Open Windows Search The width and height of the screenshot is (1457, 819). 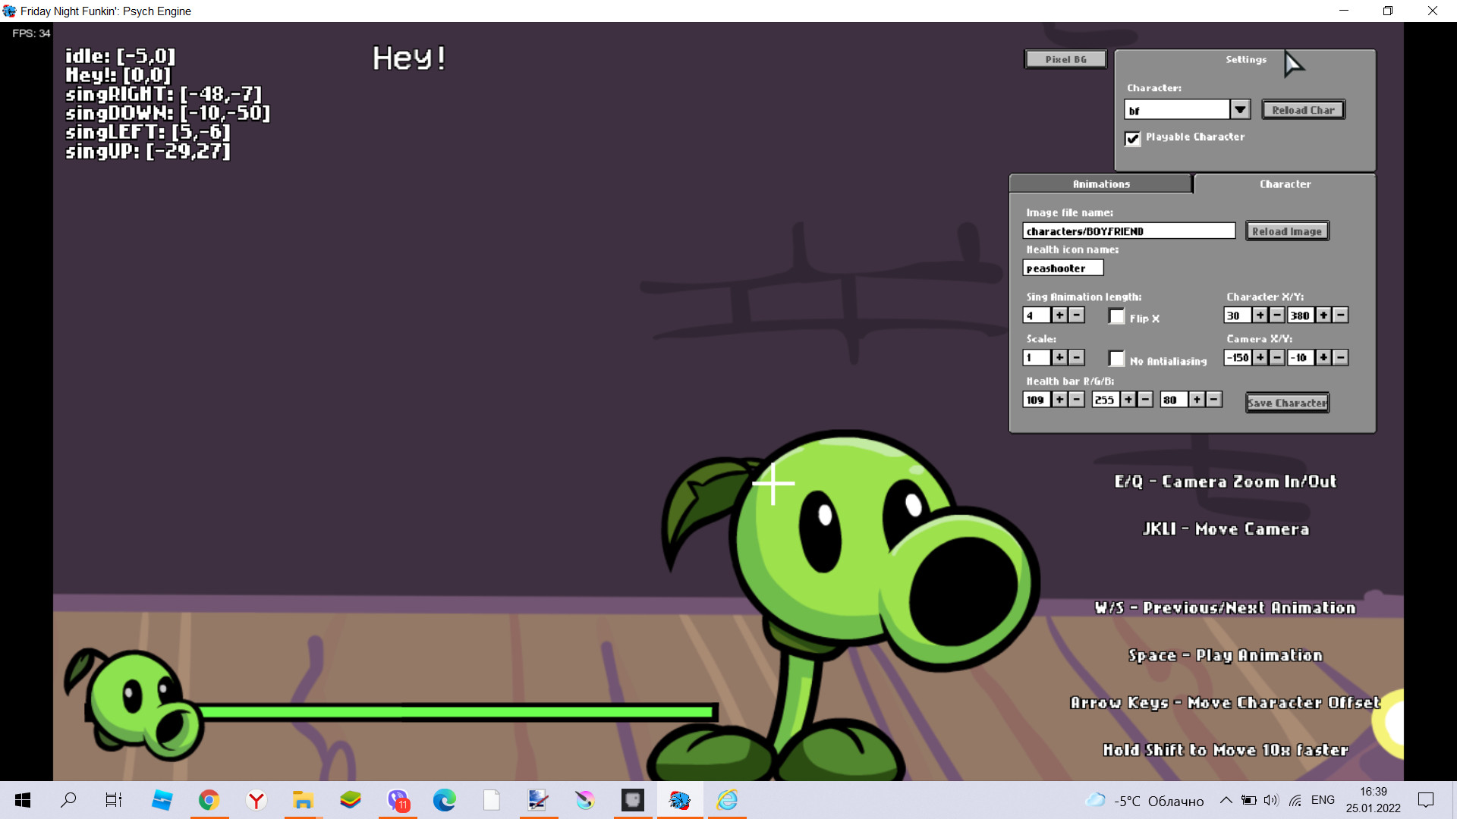(69, 799)
